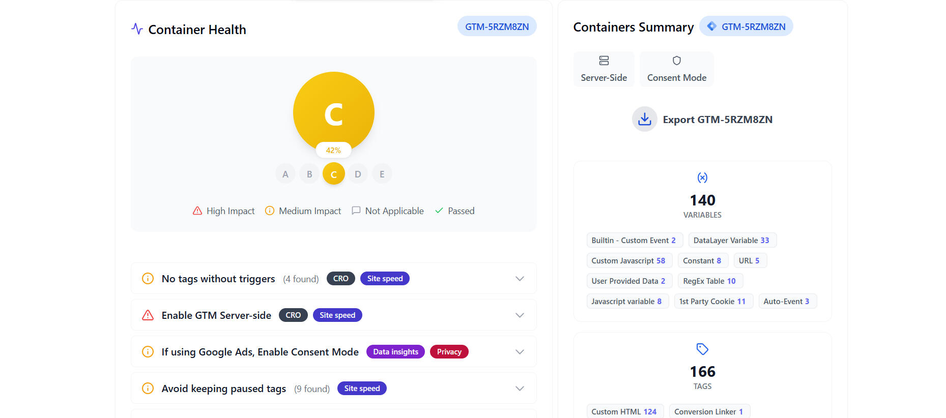The image size is (946, 418).
Task: Click CRO tag on No tags without triggers
Action: (340, 279)
